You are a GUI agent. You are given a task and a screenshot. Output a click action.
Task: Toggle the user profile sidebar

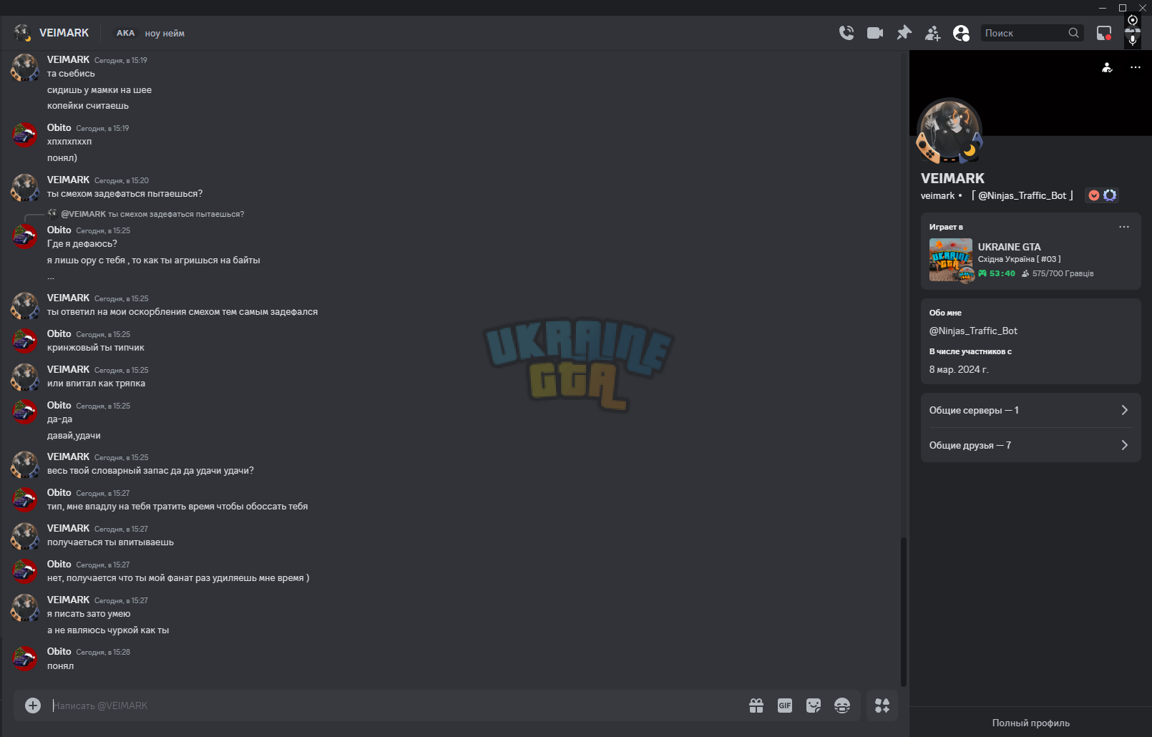[962, 33]
